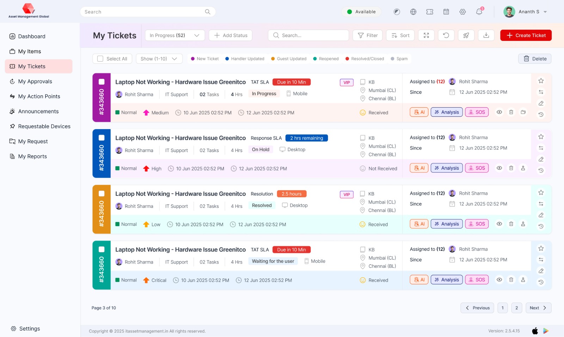The width and height of the screenshot is (564, 337).
Task: Tick checkbox on purple ticket card
Action: 102,82
